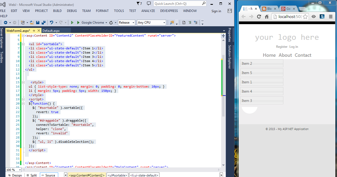Click the New Project toolbar icon
Image resolution: width=337 pixels, height=177 pixels.
[23, 23]
